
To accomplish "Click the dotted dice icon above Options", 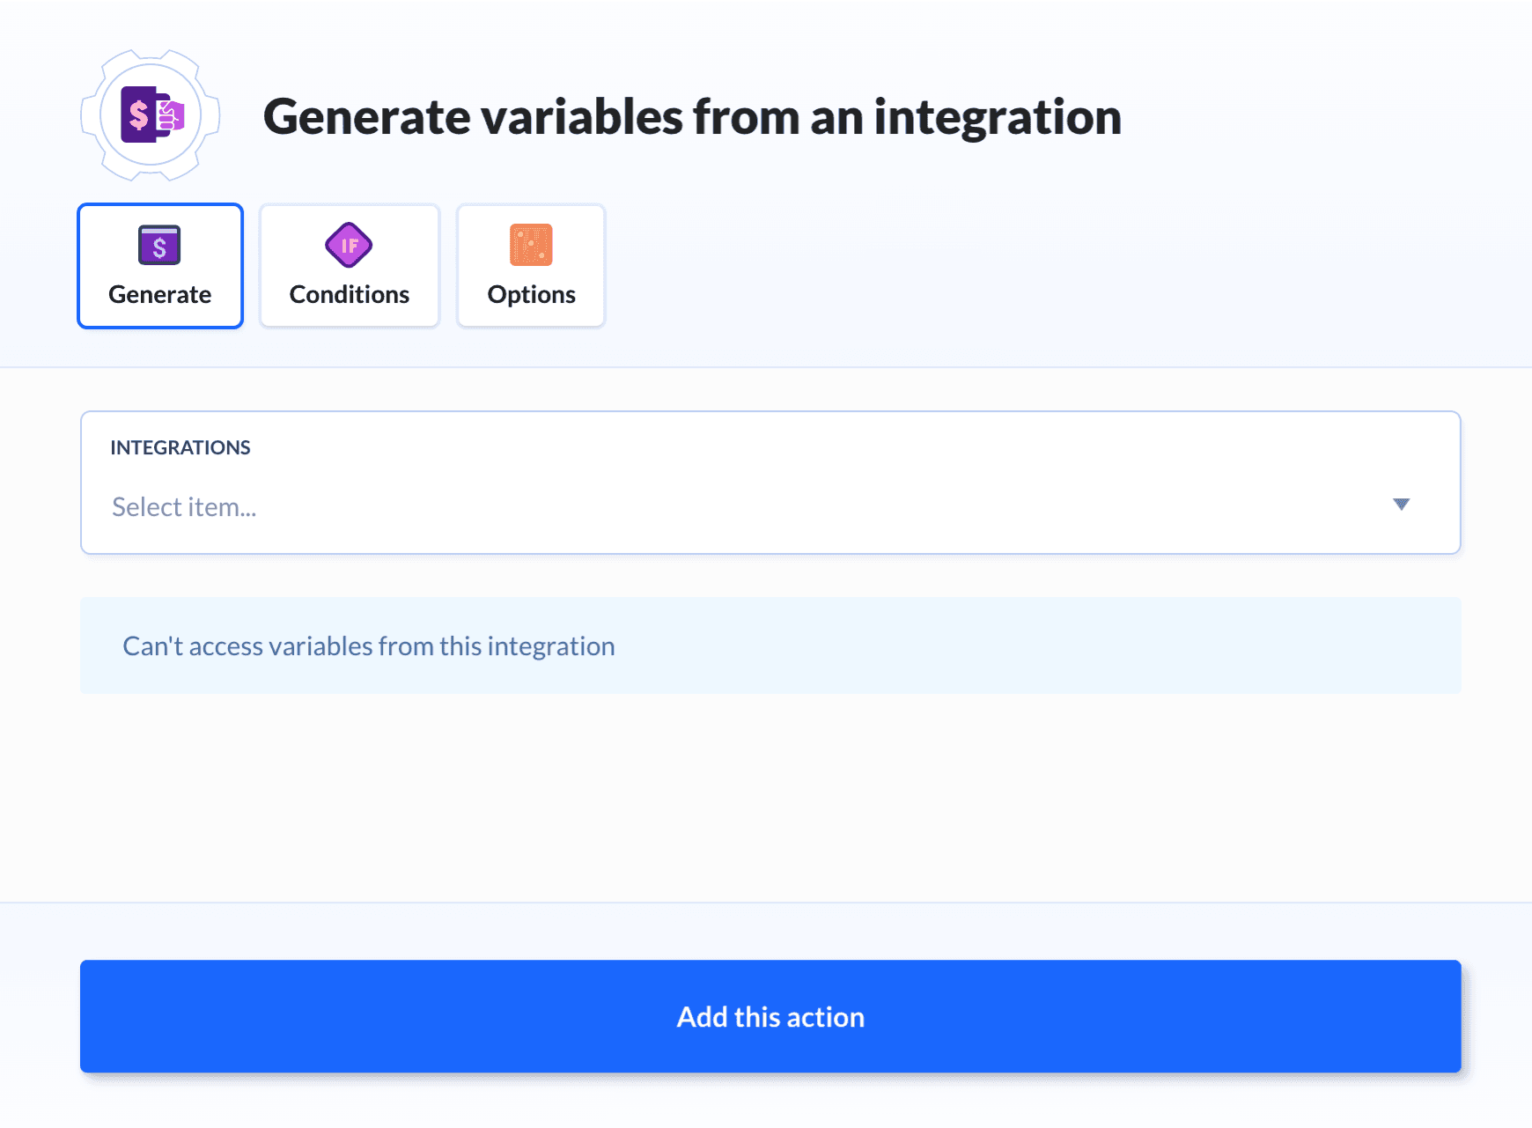I will click(530, 245).
